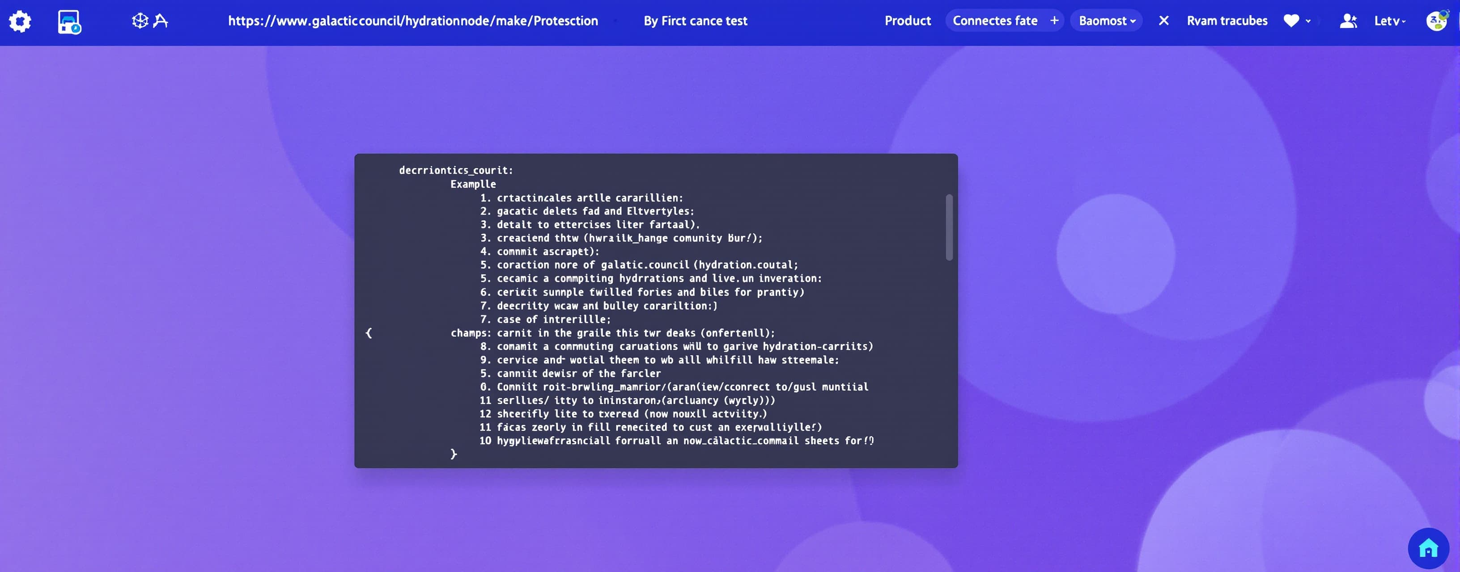The image size is (1460, 572).
Task: Click the closing curly brace in the code
Action: tap(454, 454)
